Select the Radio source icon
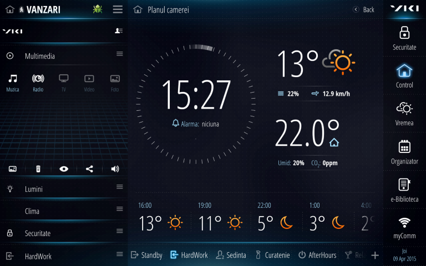The width and height of the screenshot is (426, 266). pos(38,79)
